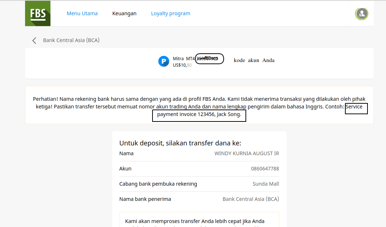
Task: Select the Mitra MT4 account label
Action: coord(184,58)
